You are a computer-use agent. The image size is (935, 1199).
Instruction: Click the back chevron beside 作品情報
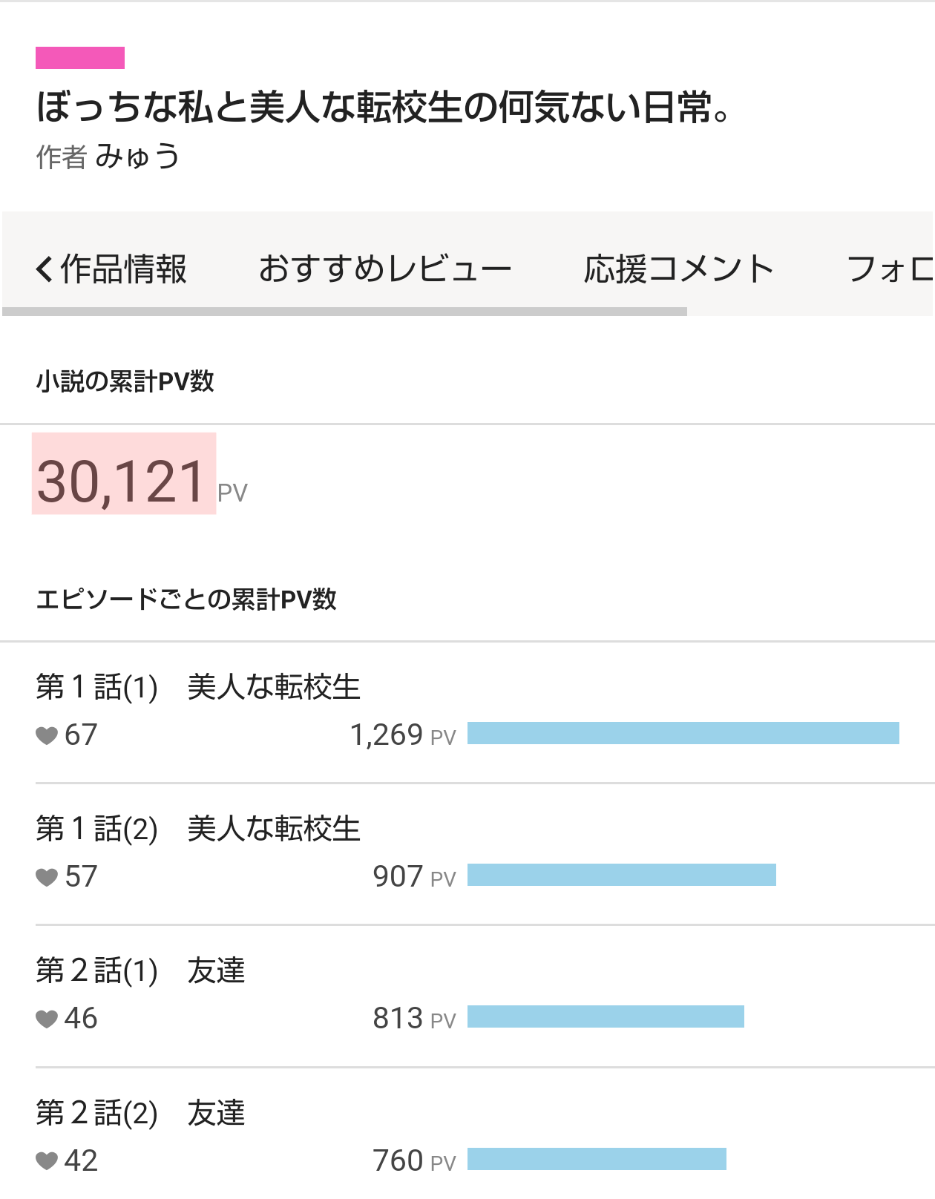45,269
